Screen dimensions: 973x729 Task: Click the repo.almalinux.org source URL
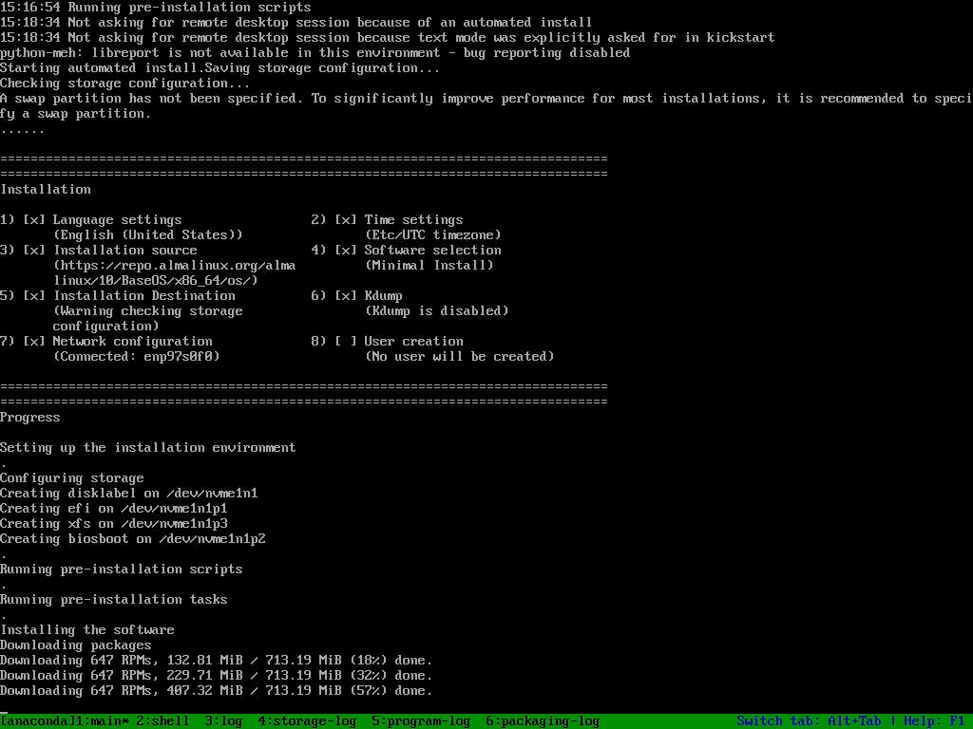tap(174, 266)
